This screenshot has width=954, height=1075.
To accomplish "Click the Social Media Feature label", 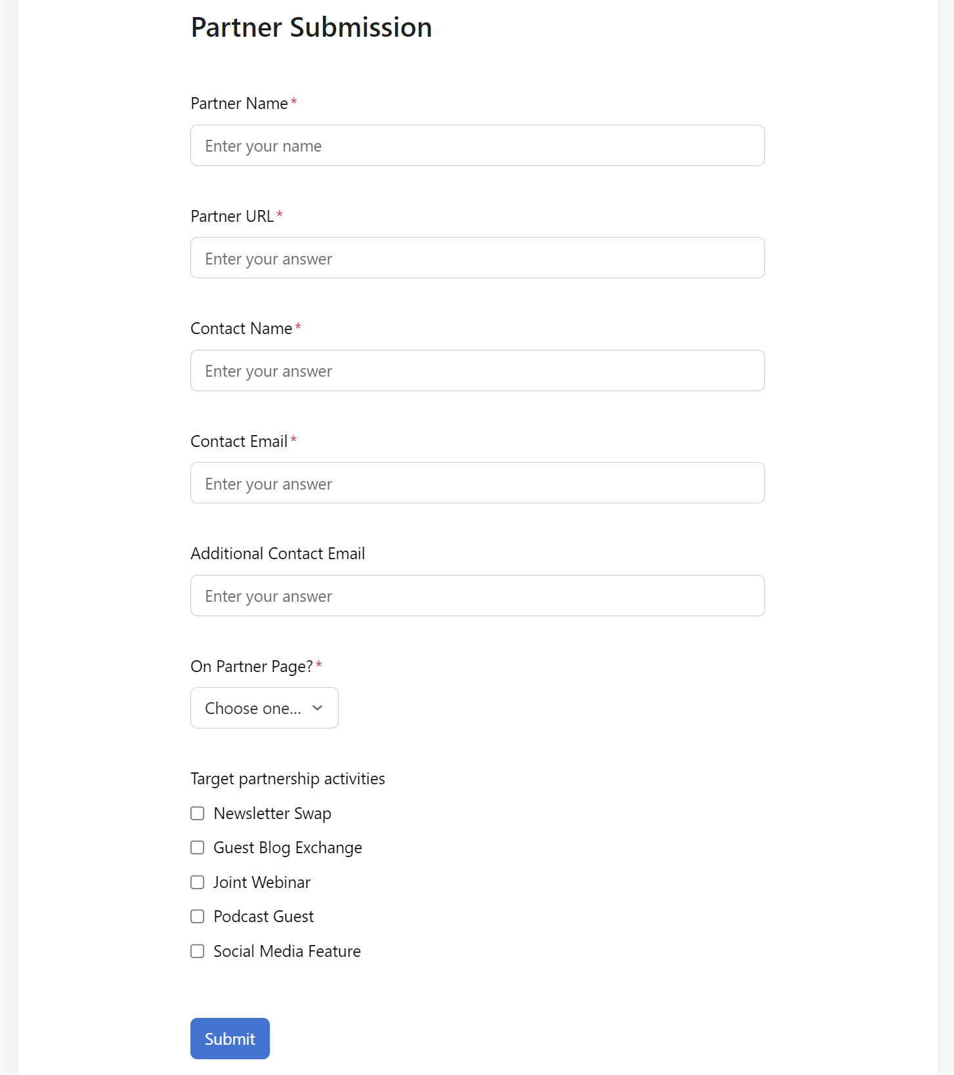I will 287,952.
